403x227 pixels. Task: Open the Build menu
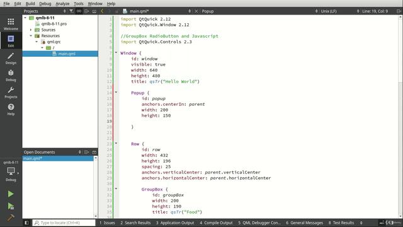coord(30,4)
